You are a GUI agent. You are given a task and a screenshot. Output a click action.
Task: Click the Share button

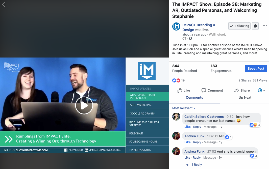click(242, 90)
